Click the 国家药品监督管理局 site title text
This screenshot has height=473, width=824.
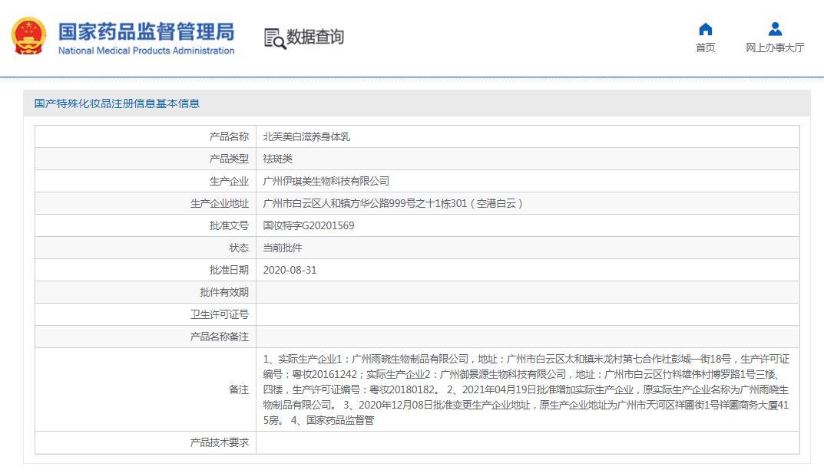146,31
